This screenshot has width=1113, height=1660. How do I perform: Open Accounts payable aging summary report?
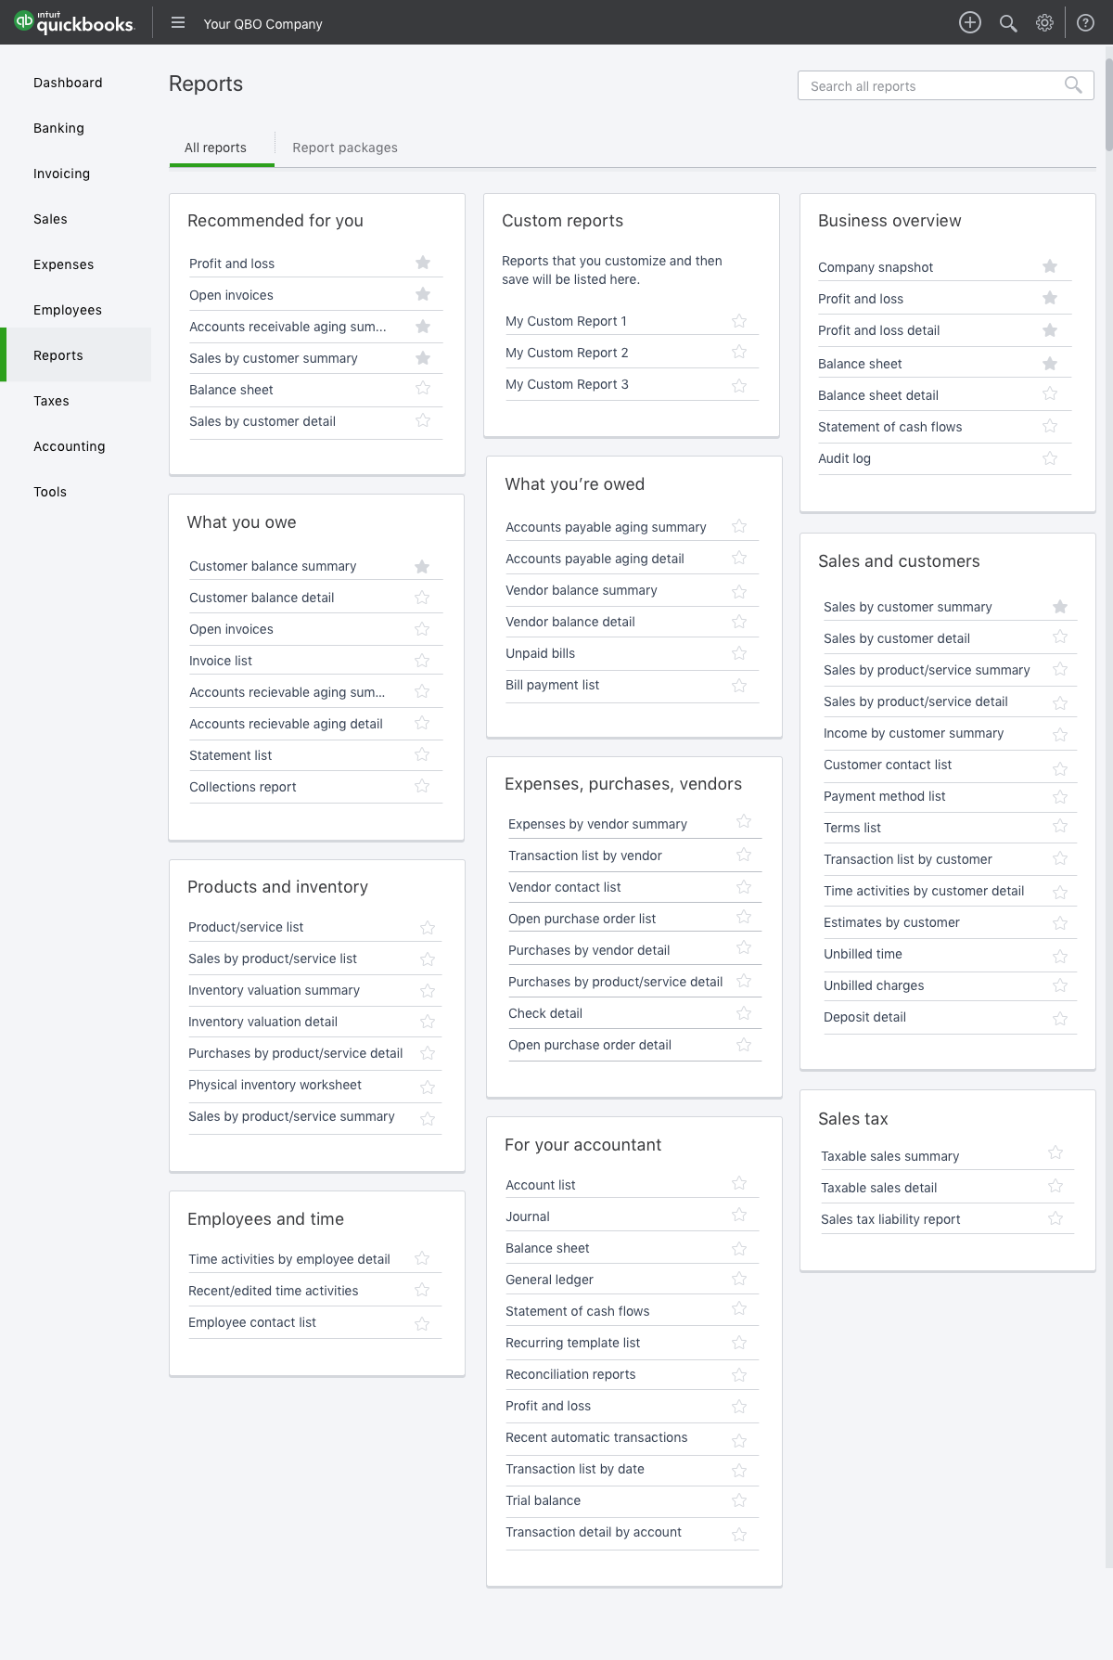[x=606, y=527]
